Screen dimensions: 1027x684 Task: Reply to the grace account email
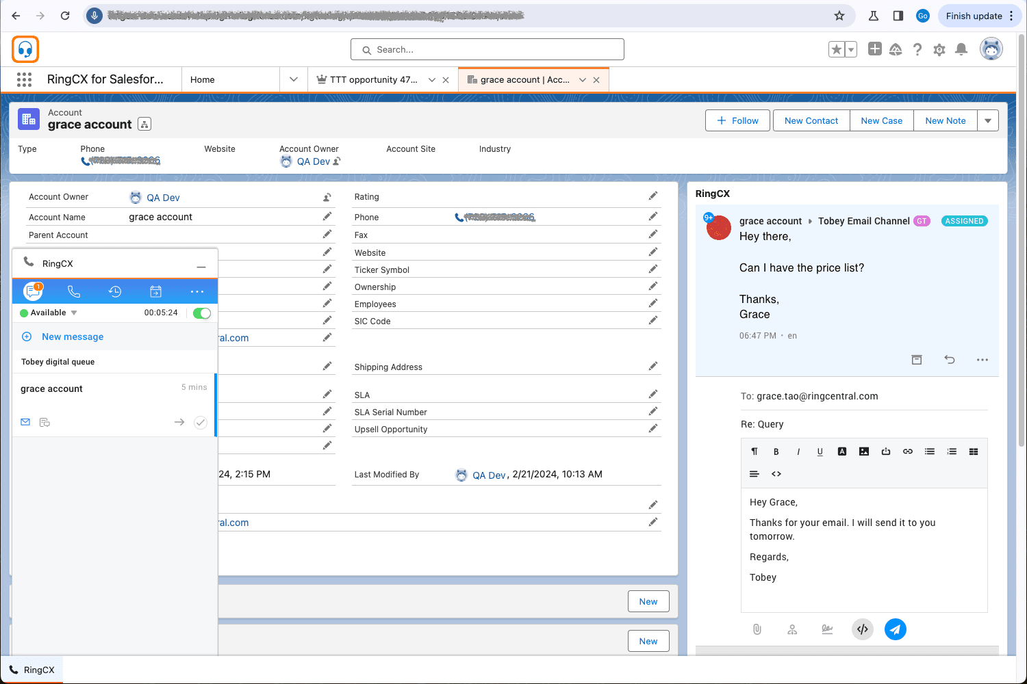tap(950, 360)
